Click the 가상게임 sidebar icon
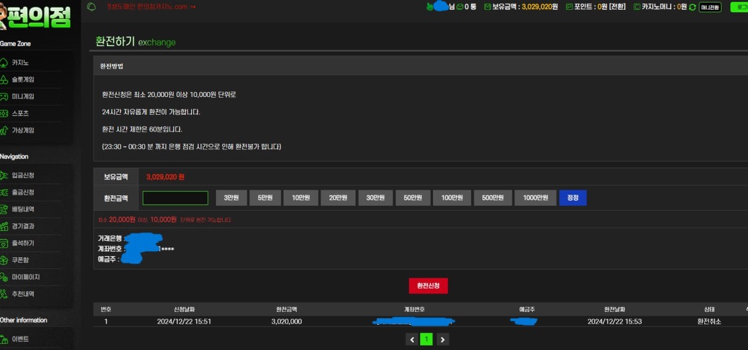The height and width of the screenshot is (350, 748). (4, 130)
